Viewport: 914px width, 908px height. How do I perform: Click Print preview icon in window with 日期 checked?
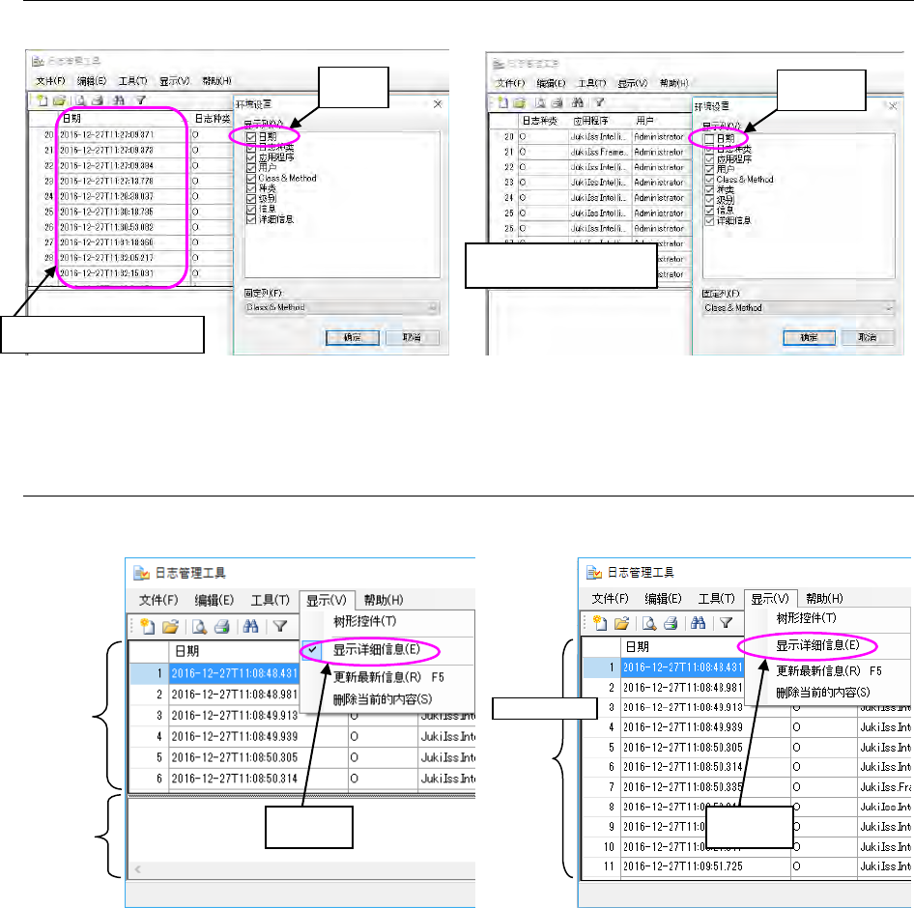80,100
